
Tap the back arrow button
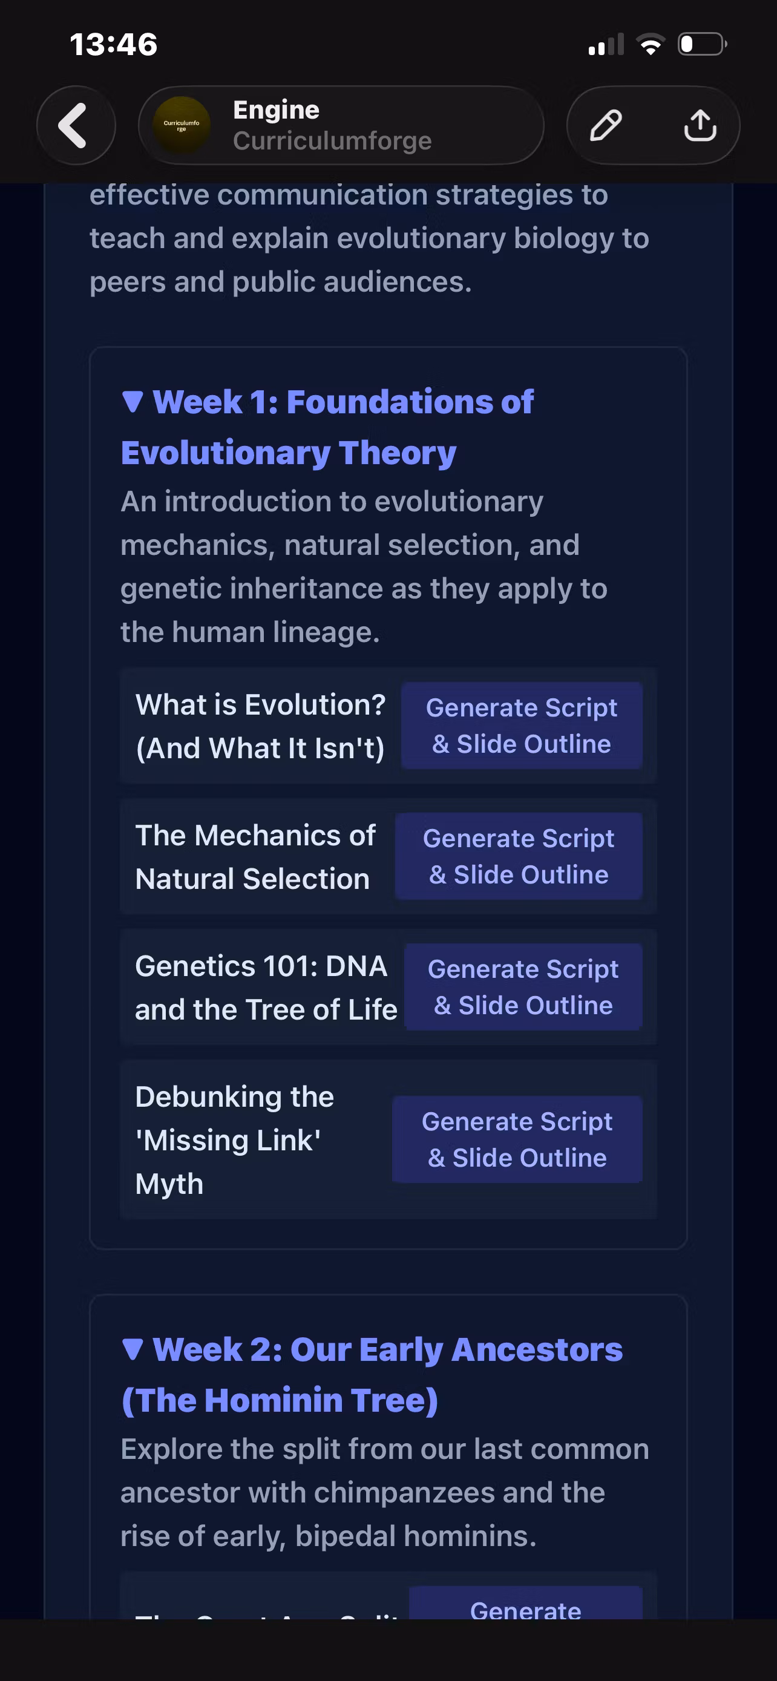tap(76, 125)
